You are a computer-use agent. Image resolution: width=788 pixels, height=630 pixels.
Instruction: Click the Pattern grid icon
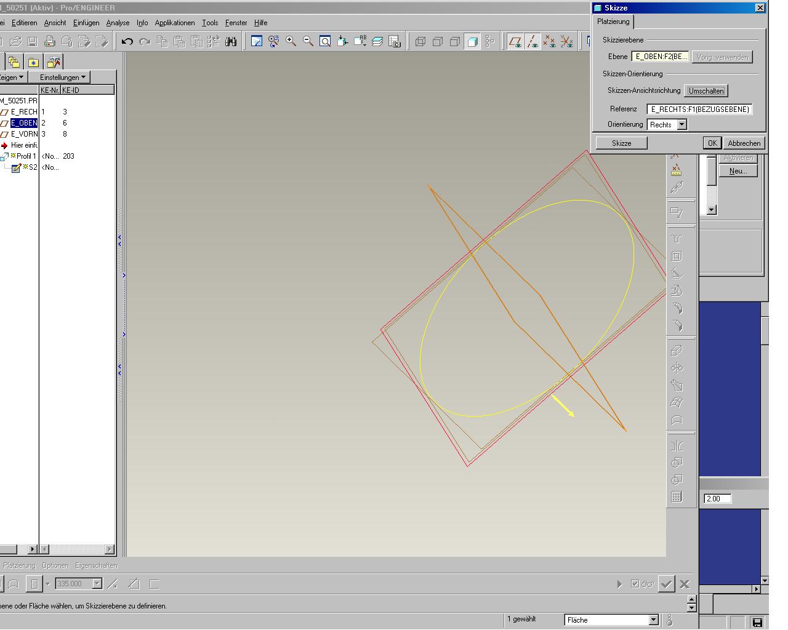tap(677, 497)
